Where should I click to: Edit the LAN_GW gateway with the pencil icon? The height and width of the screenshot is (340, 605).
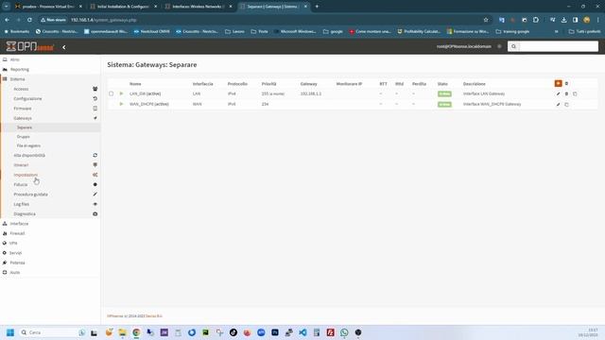pyautogui.click(x=558, y=93)
